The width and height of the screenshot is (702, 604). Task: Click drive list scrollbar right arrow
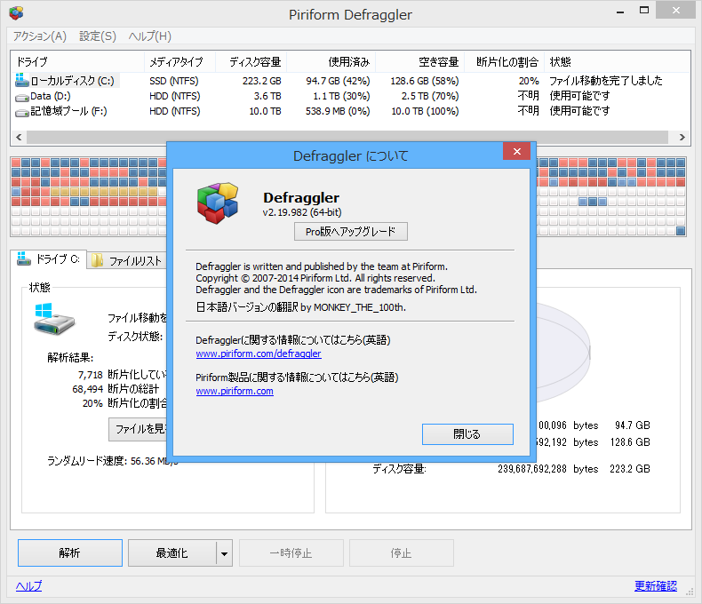(x=682, y=137)
